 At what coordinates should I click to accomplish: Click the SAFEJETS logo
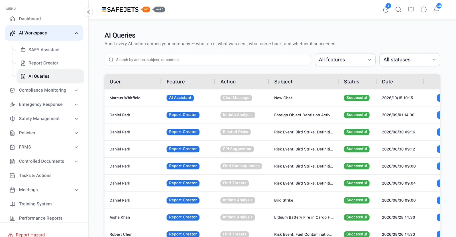pyautogui.click(x=120, y=9)
